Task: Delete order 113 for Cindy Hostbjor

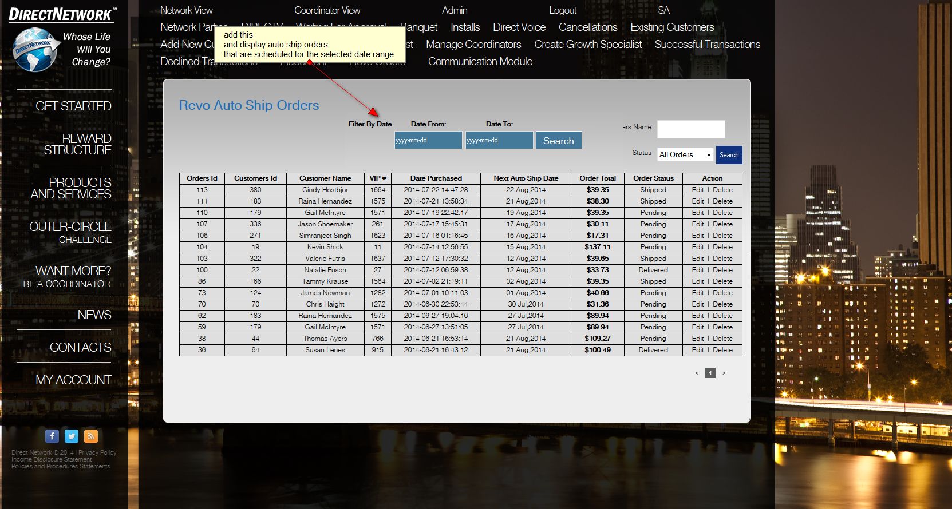Action: [x=723, y=190]
